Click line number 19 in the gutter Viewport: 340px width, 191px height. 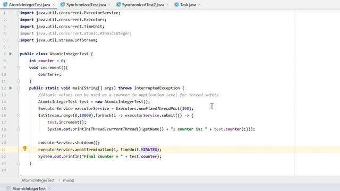pos(4,136)
